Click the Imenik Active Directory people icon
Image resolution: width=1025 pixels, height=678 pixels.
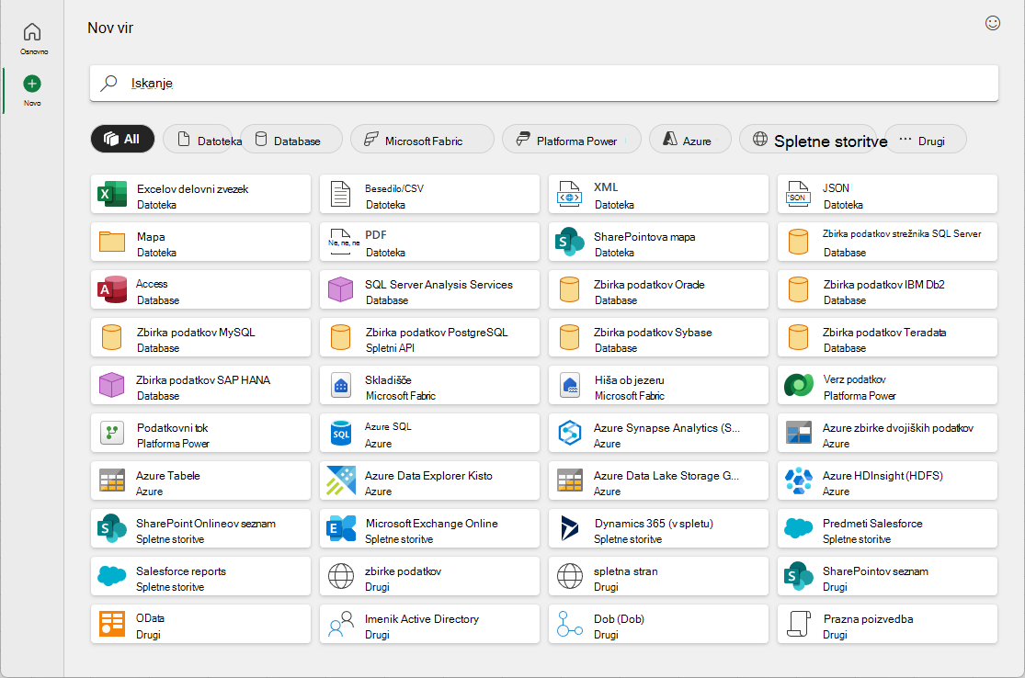tap(340, 623)
